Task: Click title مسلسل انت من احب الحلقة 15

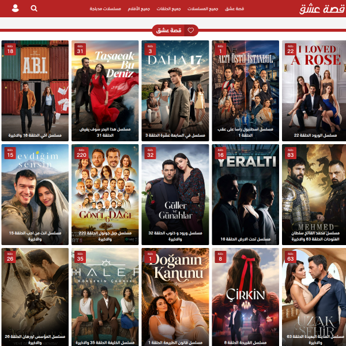Action: pyautogui.click(x=35, y=236)
